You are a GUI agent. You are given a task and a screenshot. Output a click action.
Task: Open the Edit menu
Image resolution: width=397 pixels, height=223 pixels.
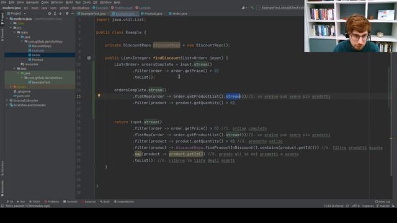tap(12, 2)
